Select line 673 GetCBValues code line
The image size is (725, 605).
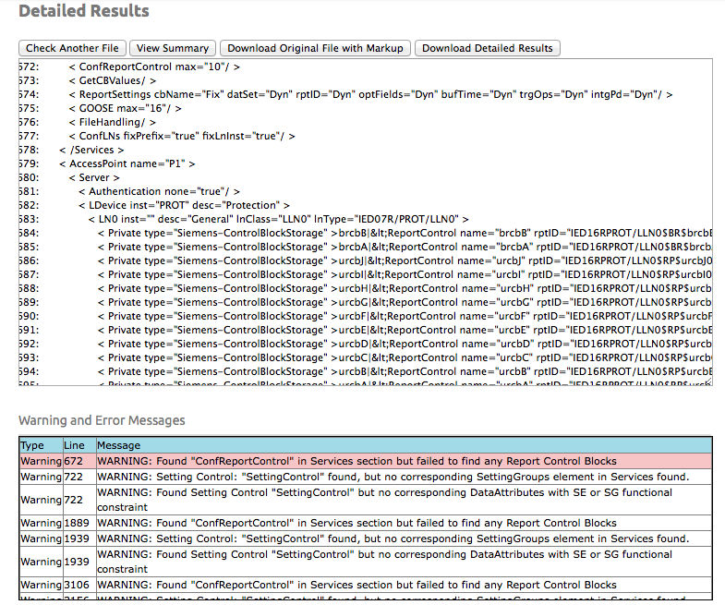[x=113, y=80]
